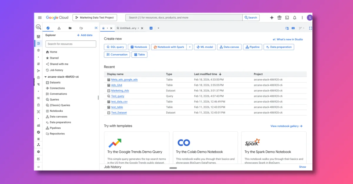Open the gift box icon in header

(x=279, y=18)
